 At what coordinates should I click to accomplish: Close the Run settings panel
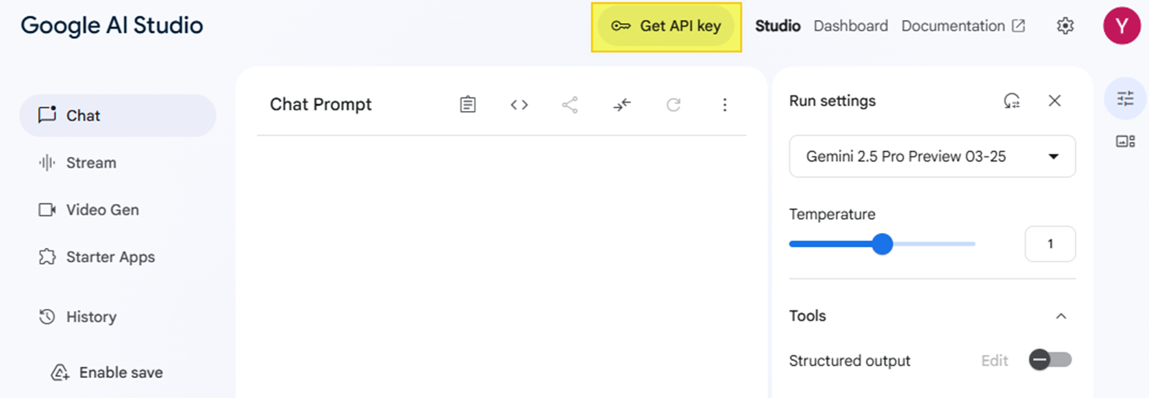(x=1054, y=101)
